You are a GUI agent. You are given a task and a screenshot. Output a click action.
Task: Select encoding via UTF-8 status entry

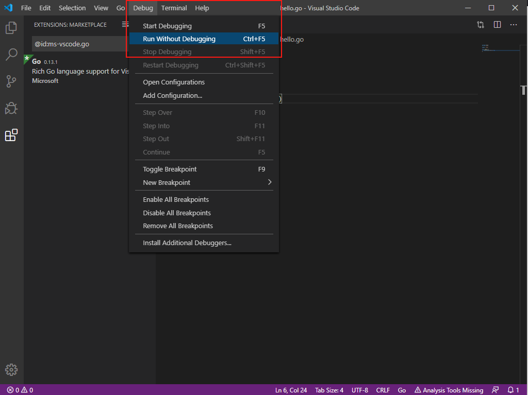[x=359, y=390]
